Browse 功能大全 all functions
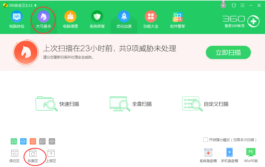Screen dimensions: 265x167 [151, 19]
